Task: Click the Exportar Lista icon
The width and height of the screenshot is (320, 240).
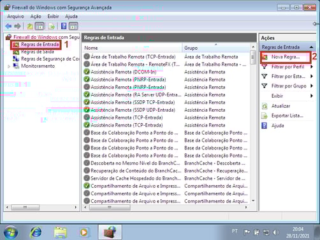Action: (x=265, y=116)
